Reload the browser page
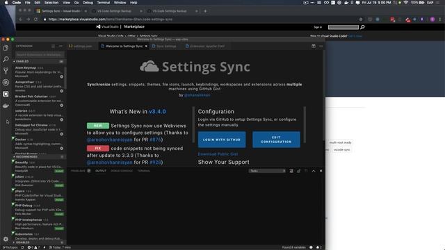This screenshot has height=250, width=445. (35, 19)
